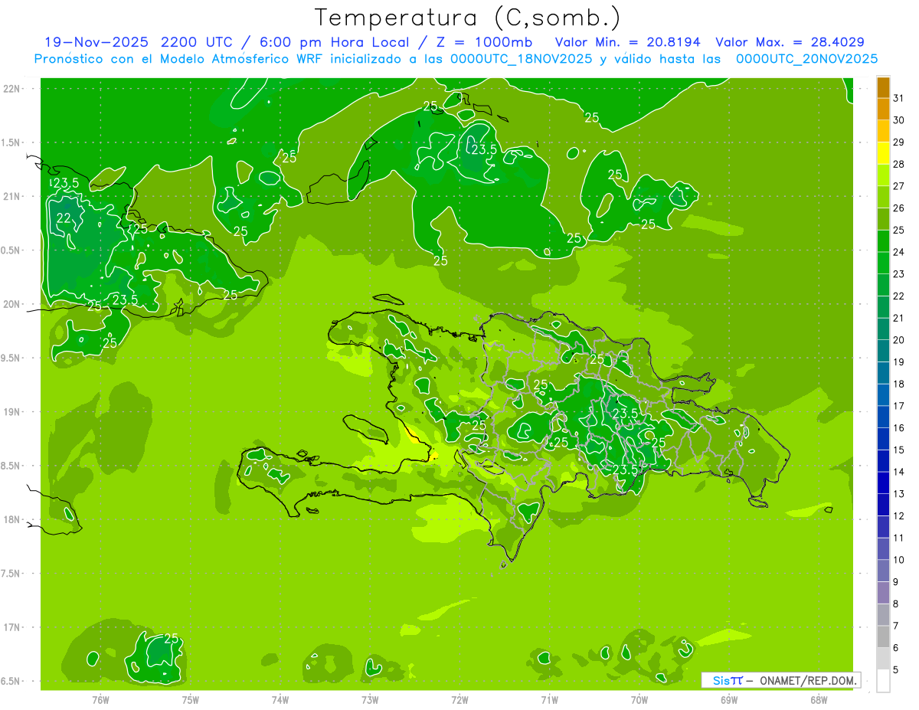Click the "22" contour label over eastern Cuba
This screenshot has height=710, width=919.
pos(64,218)
